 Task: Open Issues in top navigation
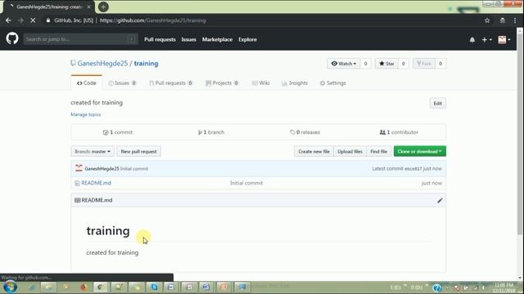click(x=189, y=39)
